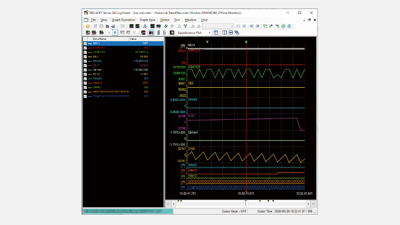Click the first green marker above graph
Viewport: 400px width, 225px height.
click(207, 42)
